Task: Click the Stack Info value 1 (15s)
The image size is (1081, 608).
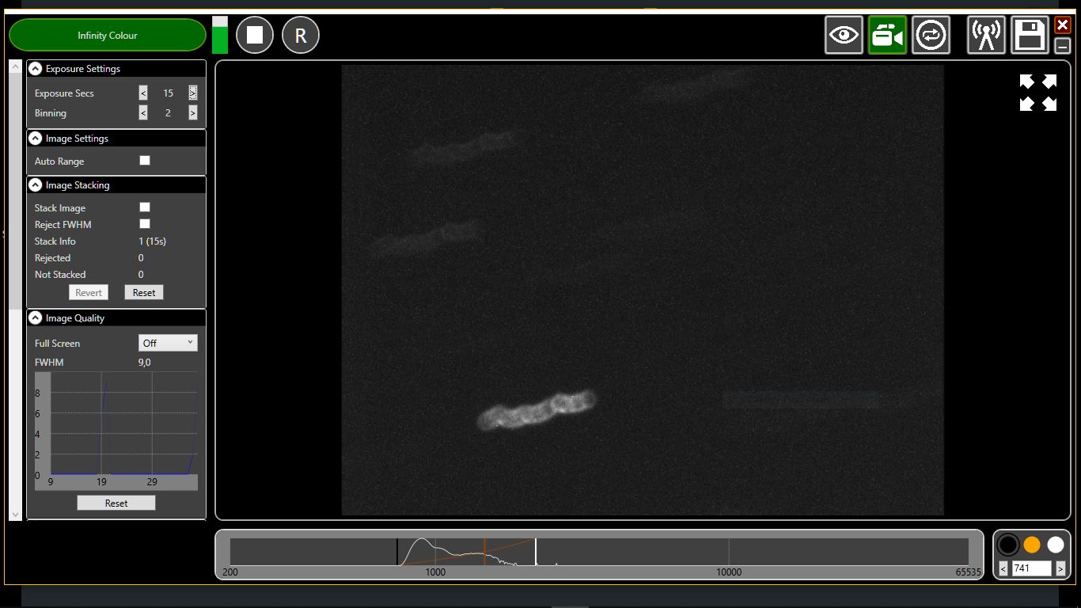Action: point(152,241)
